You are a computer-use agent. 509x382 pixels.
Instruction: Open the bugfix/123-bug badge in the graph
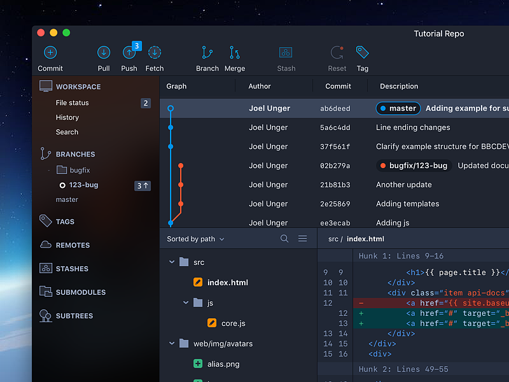[x=415, y=166]
